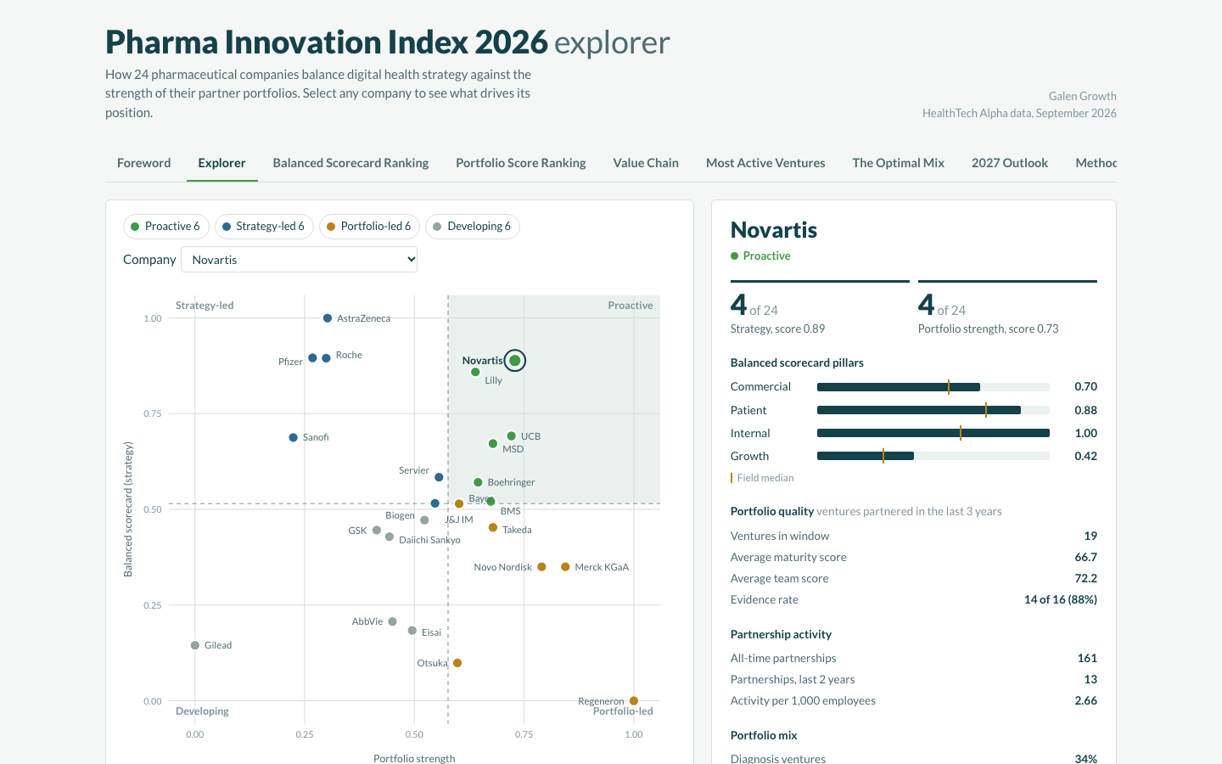Select the BMS data point
The height and width of the screenshot is (764, 1222).
490,502
